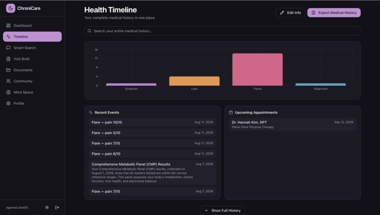Click Export Medical History button
Screen dimensions: 380x215
pos(334,13)
